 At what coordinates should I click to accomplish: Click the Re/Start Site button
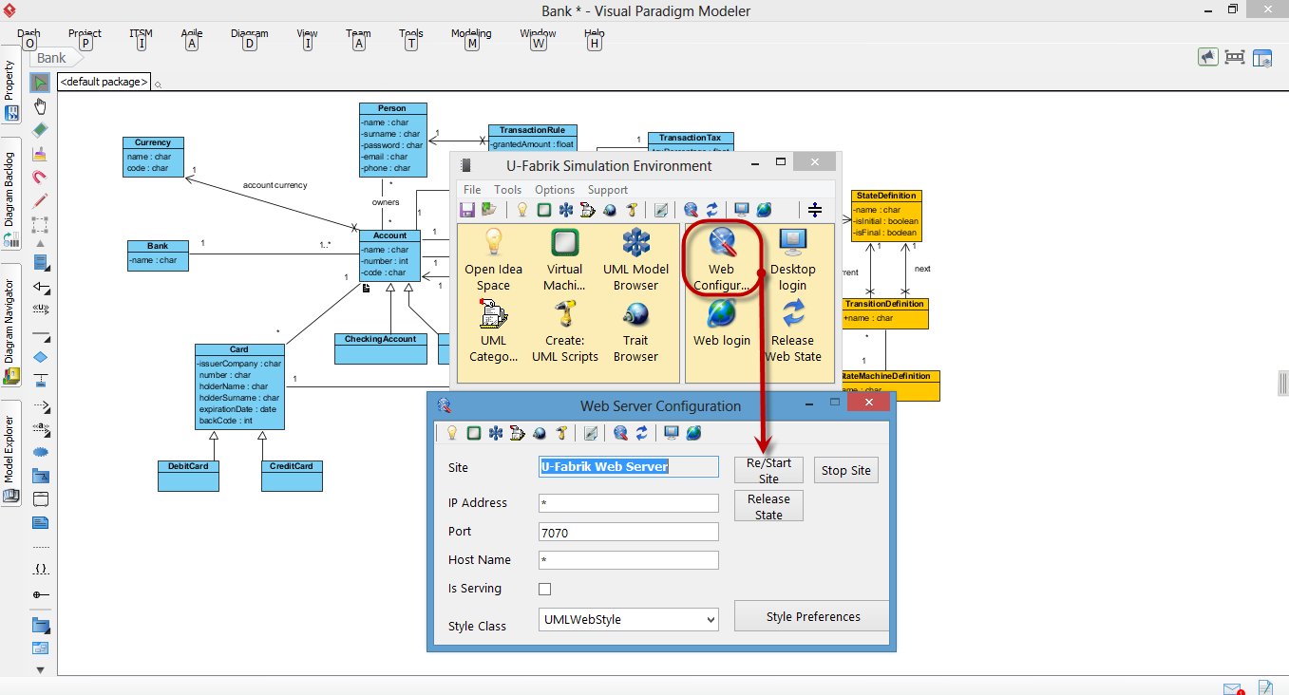tap(768, 470)
